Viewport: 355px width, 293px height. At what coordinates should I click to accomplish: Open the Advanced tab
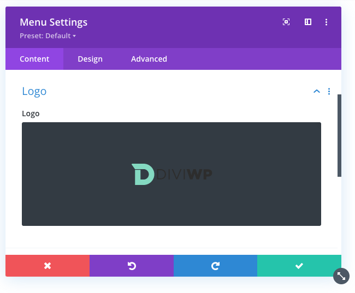[x=149, y=59]
